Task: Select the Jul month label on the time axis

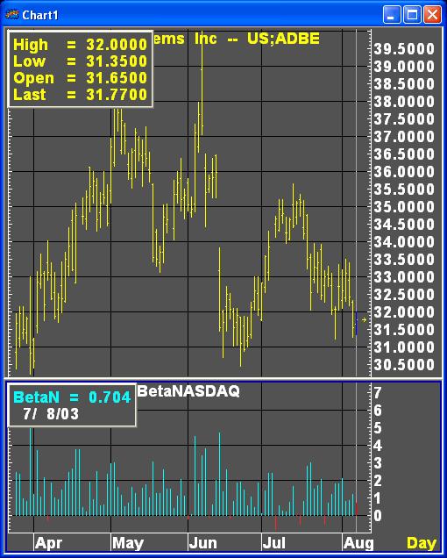Action: click(x=274, y=543)
